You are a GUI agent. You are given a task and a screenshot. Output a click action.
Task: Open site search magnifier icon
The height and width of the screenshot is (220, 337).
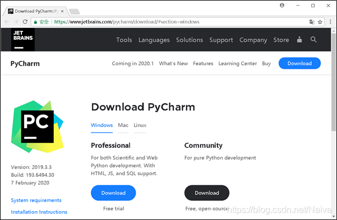pyautogui.click(x=313, y=40)
